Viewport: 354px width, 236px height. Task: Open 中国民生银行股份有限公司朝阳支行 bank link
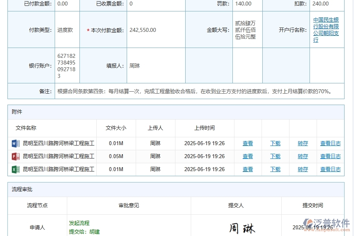(326, 29)
